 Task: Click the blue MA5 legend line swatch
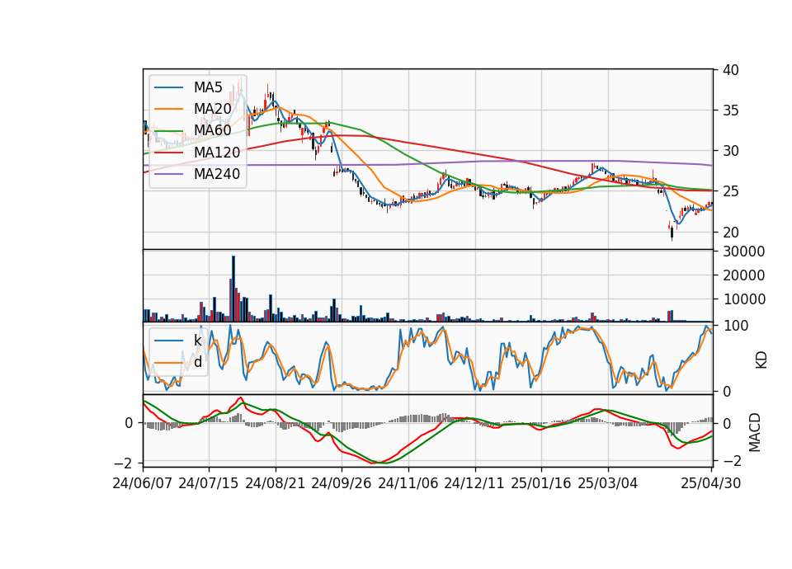pyautogui.click(x=168, y=88)
